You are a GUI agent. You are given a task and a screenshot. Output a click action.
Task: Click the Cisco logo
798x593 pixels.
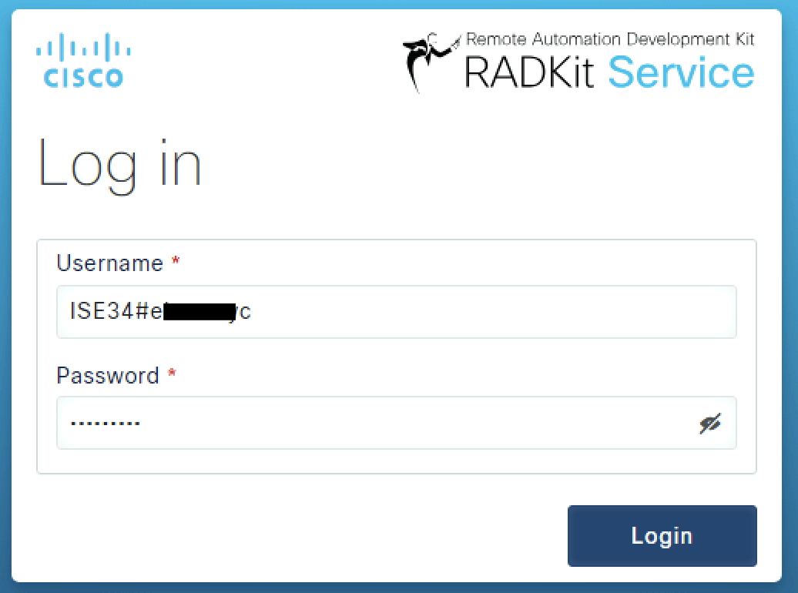(x=83, y=60)
